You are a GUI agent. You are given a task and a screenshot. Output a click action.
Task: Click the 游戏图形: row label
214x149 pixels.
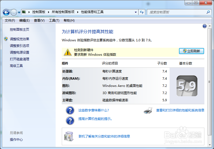click(69, 93)
